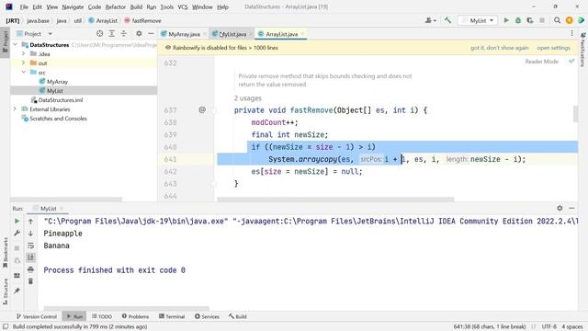Open the Services tool window

click(207, 316)
